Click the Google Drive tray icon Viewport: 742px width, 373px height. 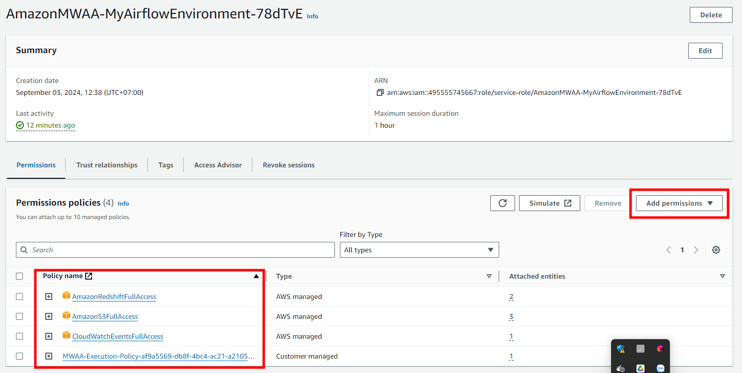[640, 368]
